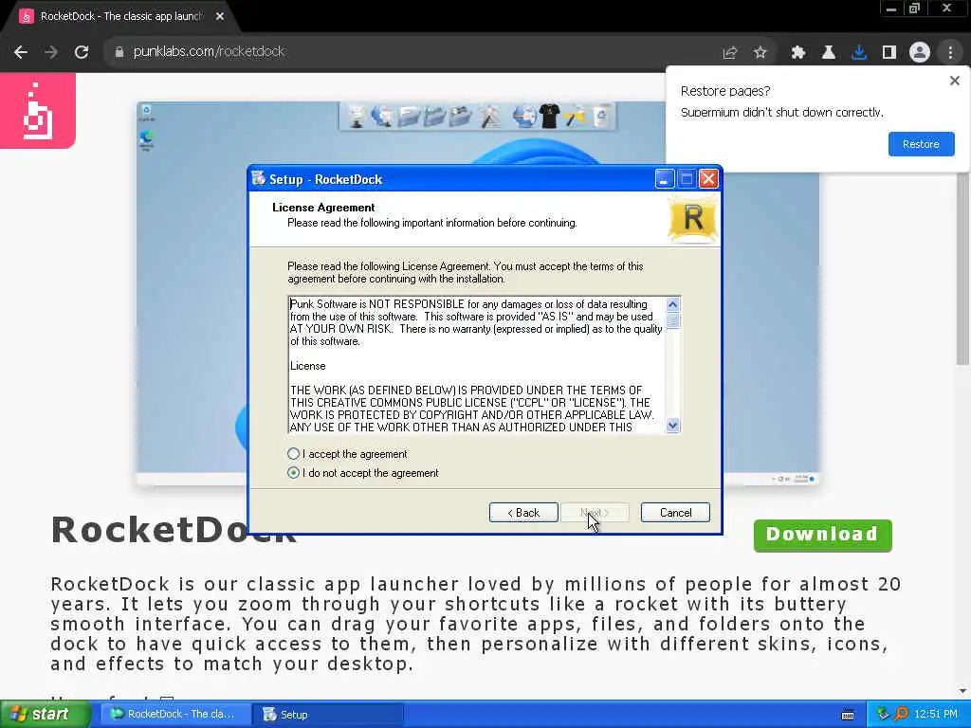Reload the punklabs page

82,52
